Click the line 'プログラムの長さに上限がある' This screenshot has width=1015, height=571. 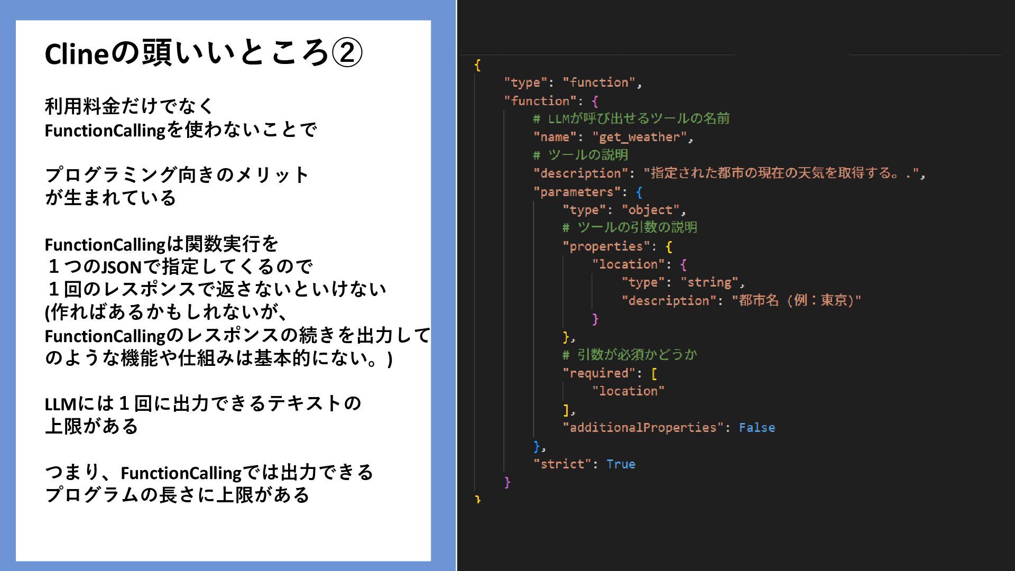coord(177,495)
